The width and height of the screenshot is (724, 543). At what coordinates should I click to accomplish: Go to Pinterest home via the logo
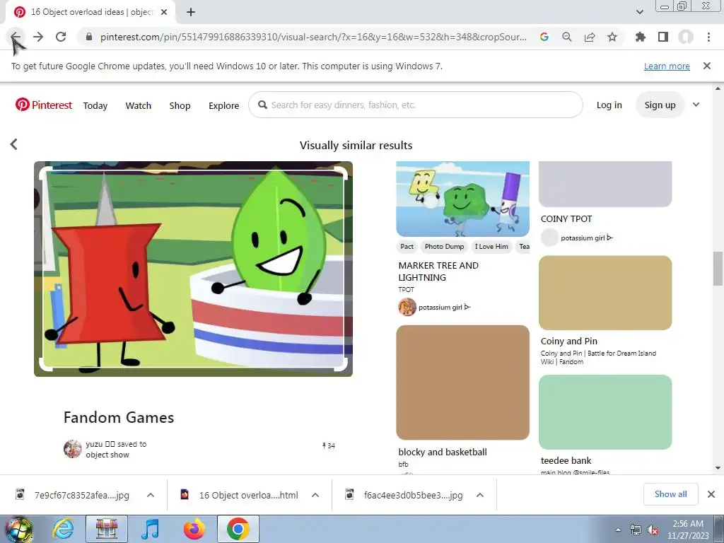43,105
